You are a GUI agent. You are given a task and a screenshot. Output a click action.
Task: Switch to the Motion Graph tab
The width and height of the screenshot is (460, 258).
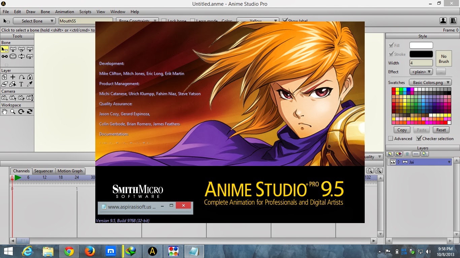click(70, 171)
